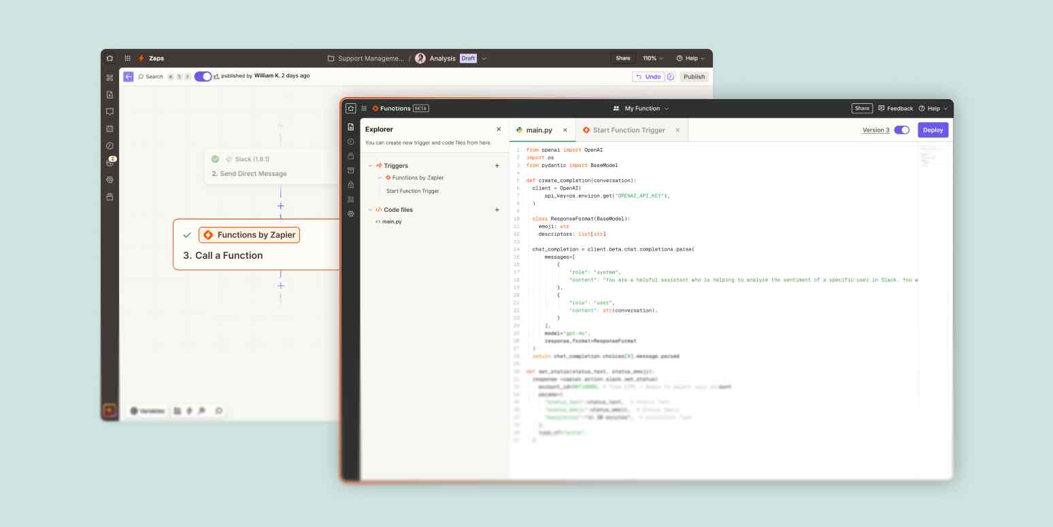Open the v1 version link
The image size is (1053, 527).
point(216,76)
